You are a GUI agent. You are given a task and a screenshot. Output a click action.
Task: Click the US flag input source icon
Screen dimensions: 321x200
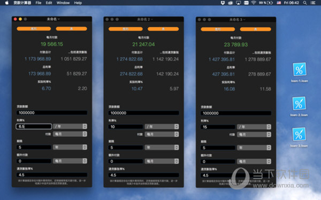point(279,3)
